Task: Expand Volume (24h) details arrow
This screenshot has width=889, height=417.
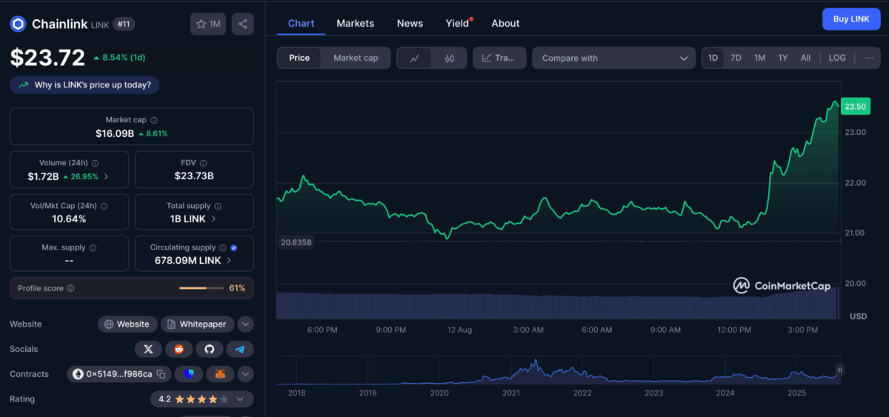Action: (x=106, y=176)
